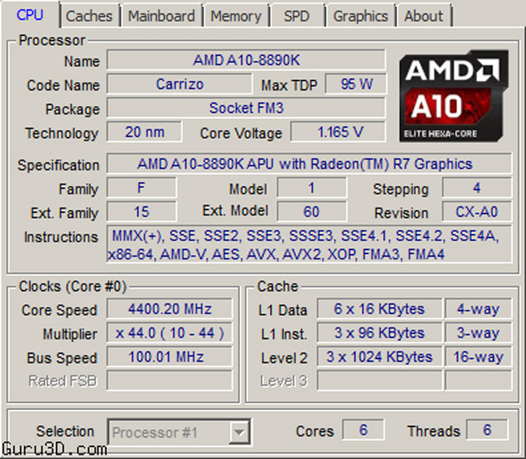Click the Processor group label
This screenshot has width=526, height=459.
click(x=52, y=40)
